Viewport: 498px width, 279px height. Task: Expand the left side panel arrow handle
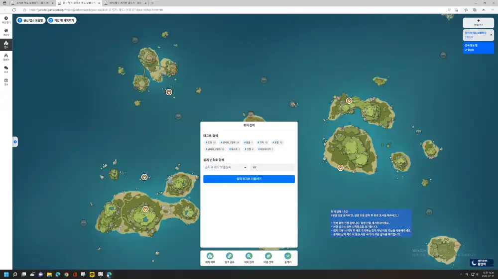tap(15, 142)
